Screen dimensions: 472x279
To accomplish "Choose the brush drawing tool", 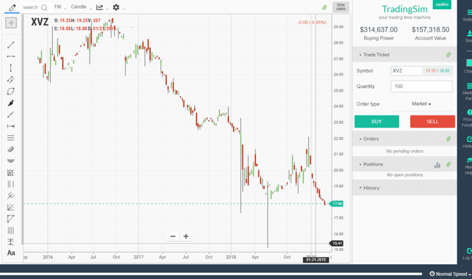I will point(11,103).
